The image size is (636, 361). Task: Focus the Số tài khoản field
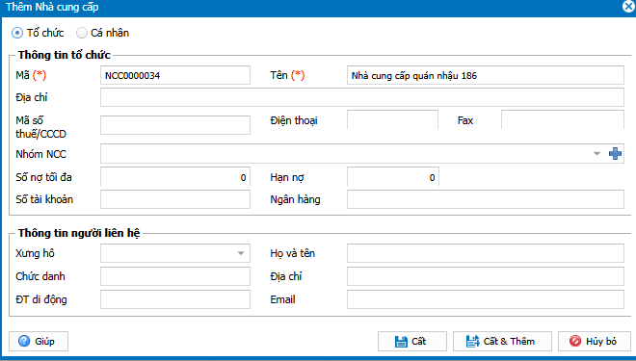pyautogui.click(x=175, y=199)
